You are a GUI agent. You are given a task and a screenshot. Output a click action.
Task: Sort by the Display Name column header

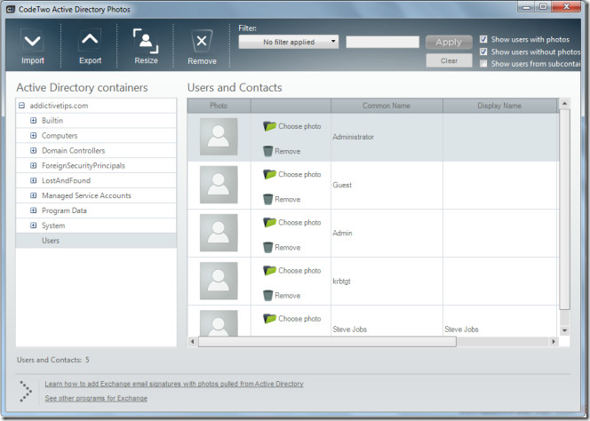tap(499, 106)
